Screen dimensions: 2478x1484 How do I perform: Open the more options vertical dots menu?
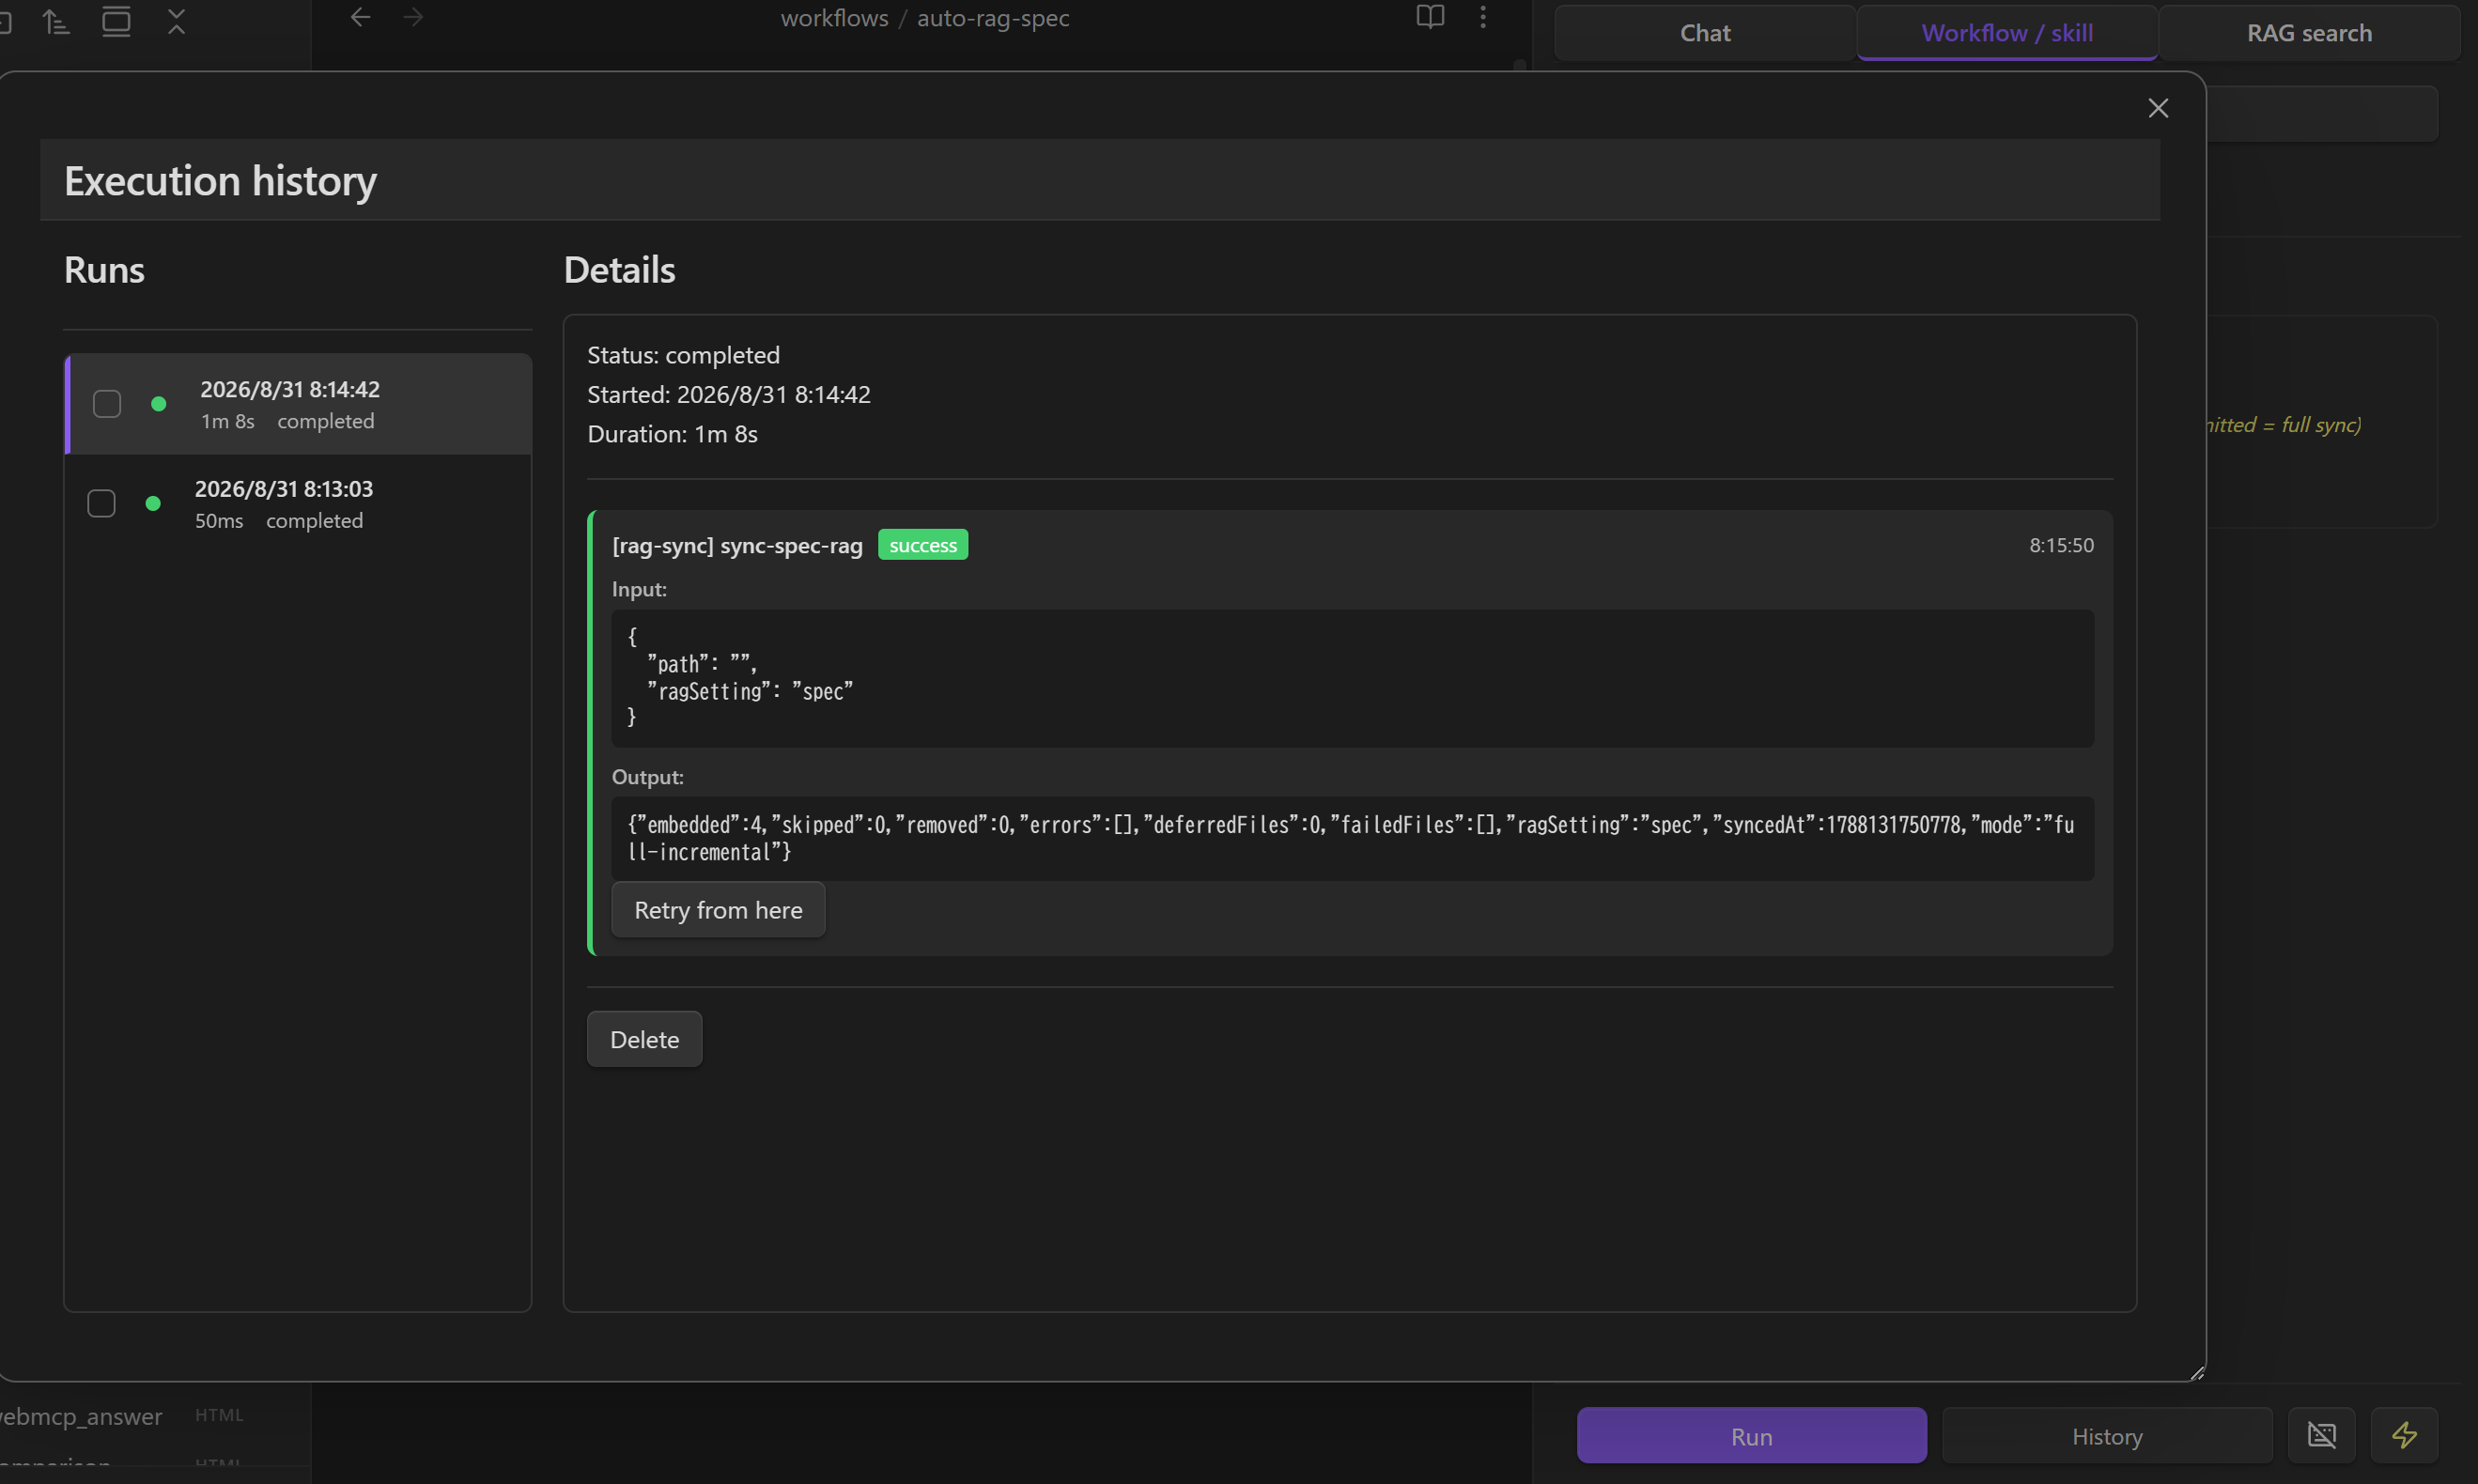pos(1483,17)
